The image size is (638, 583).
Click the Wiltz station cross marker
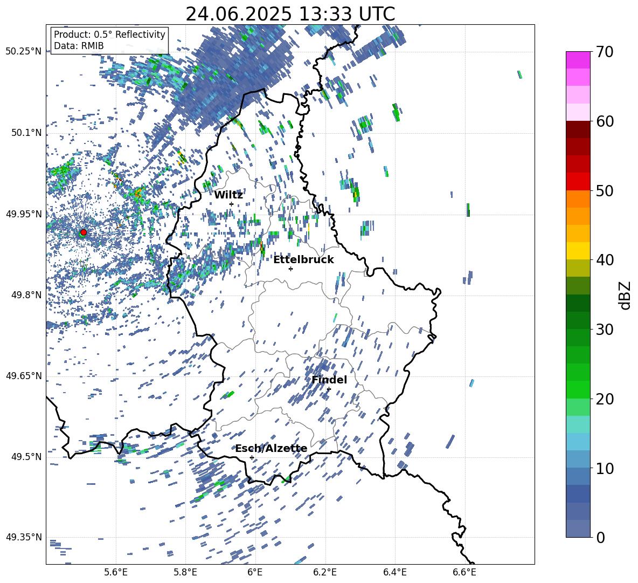click(x=232, y=204)
